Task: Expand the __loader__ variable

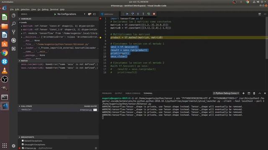Action: pyautogui.click(x=22, y=48)
